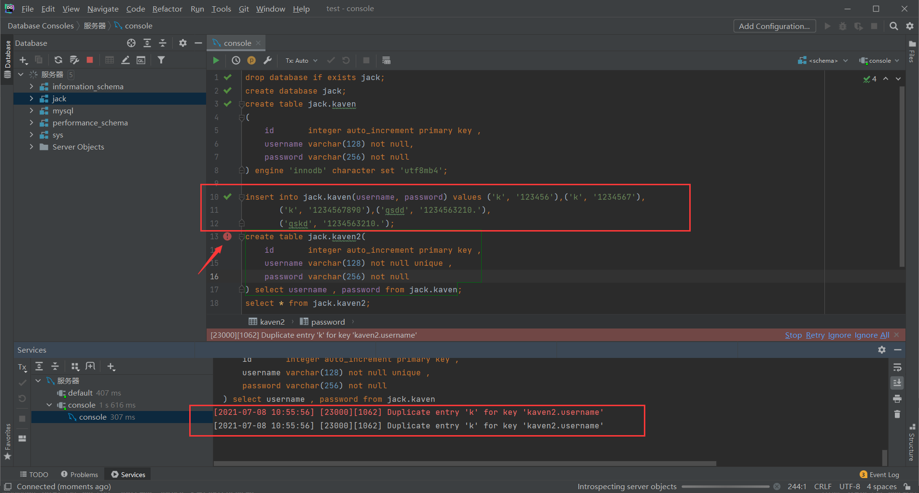Toggle the Files tool window sidebar tab
Screen dimensions: 919x493
point(912,51)
